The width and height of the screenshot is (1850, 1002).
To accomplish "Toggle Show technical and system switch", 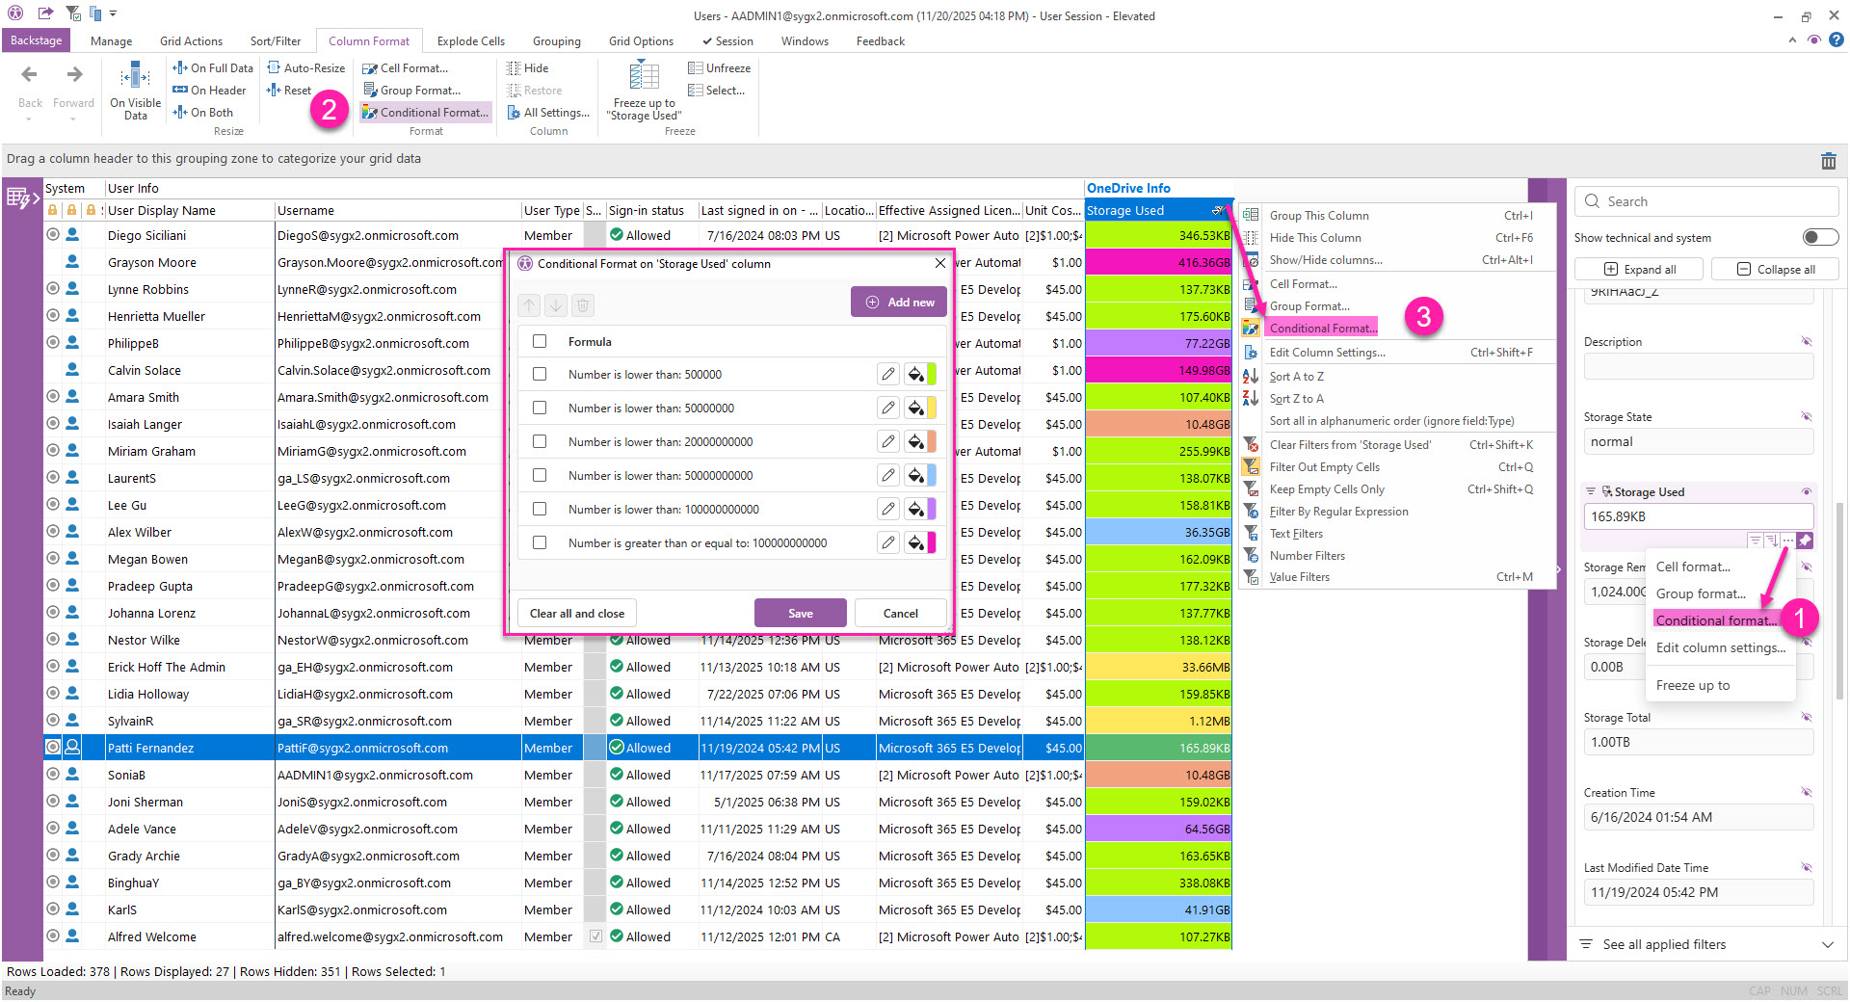I will tap(1819, 238).
